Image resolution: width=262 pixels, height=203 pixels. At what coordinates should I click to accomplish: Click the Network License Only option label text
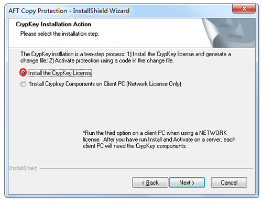pyautogui.click(x=105, y=84)
